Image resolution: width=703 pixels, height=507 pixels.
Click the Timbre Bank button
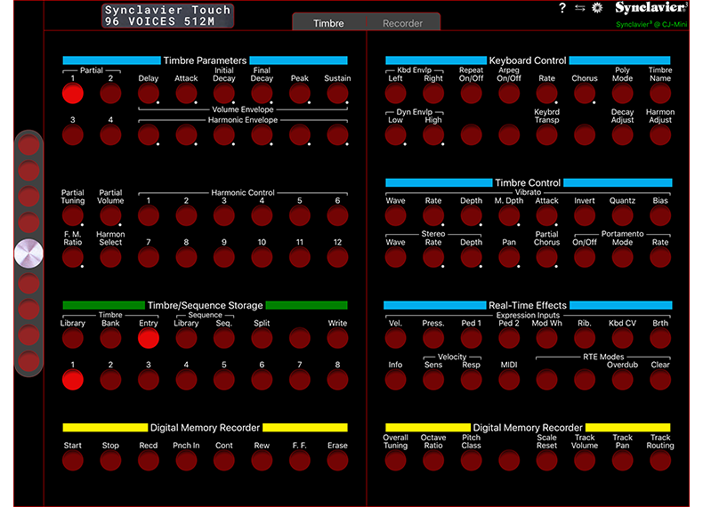pos(110,339)
